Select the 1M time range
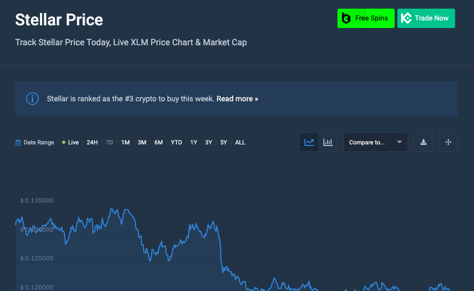 pyautogui.click(x=125, y=142)
